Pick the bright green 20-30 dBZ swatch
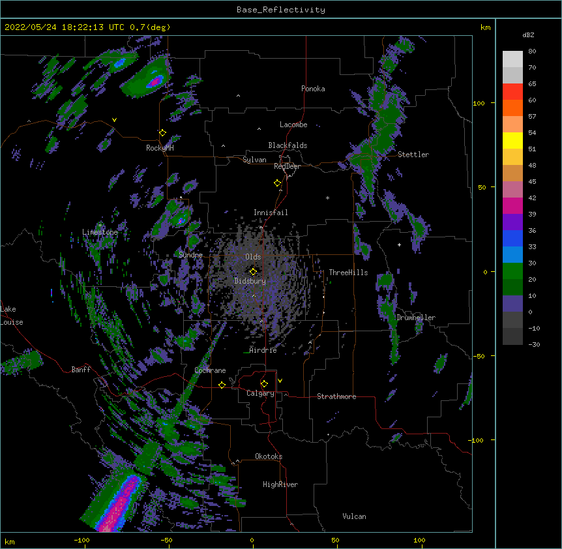This screenshot has width=562, height=549. coord(512,271)
